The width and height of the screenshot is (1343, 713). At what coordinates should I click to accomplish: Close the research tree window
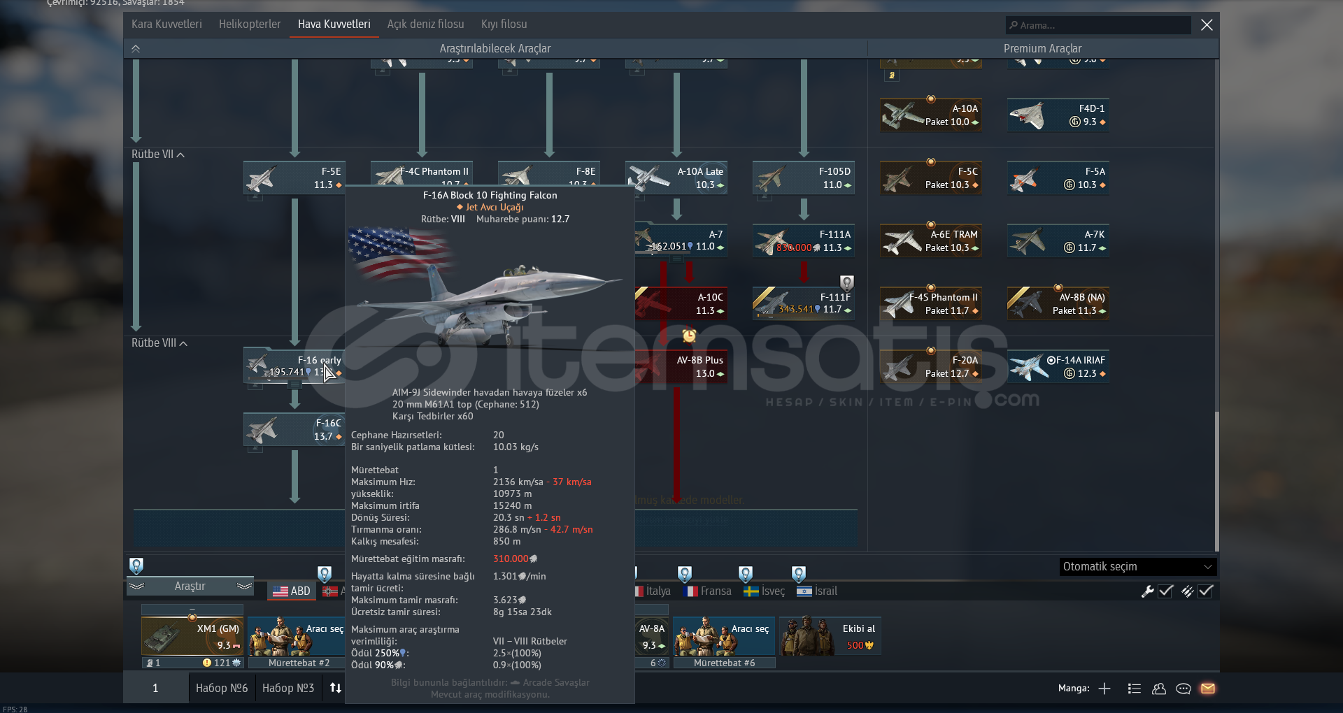(1207, 25)
